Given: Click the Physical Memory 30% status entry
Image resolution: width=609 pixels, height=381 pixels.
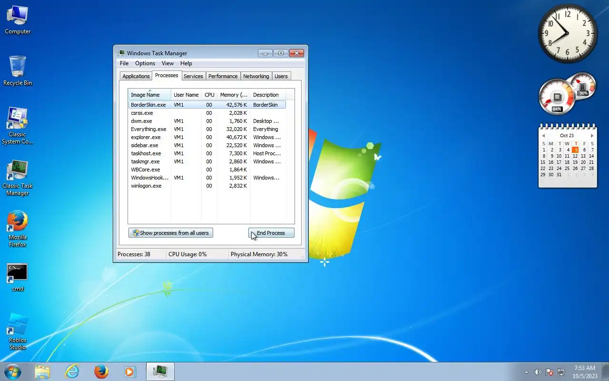Looking at the screenshot, I should (259, 254).
